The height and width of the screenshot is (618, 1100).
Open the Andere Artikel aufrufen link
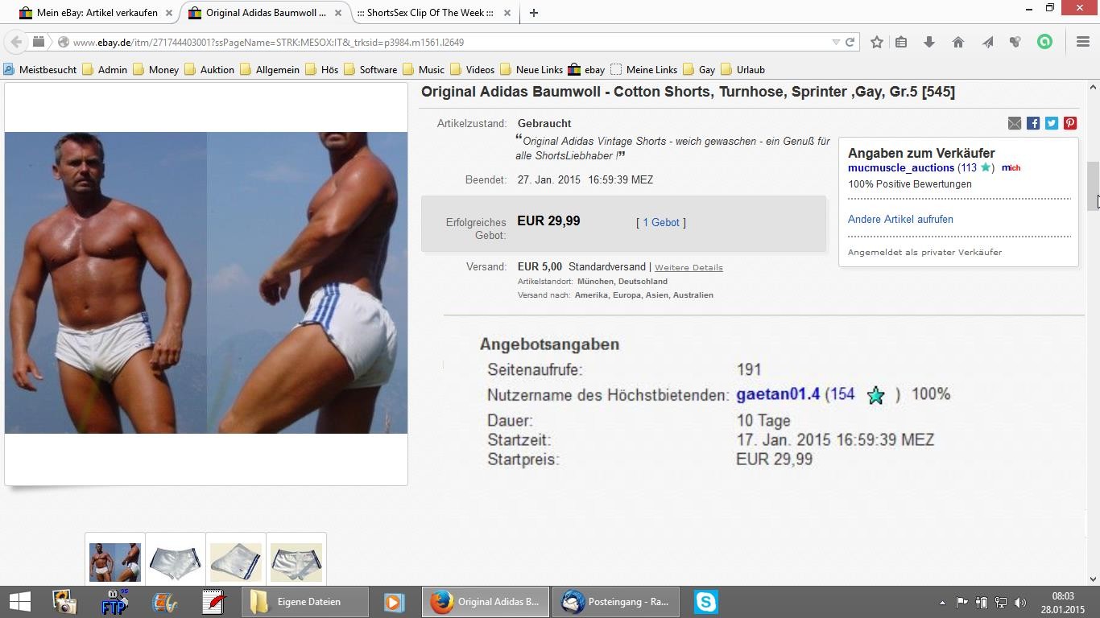900,219
